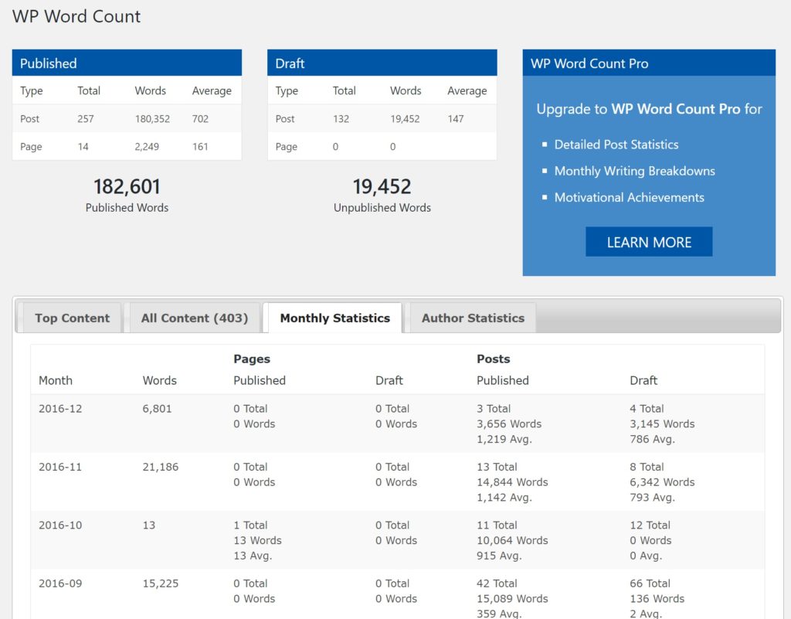Click the Post row under Published
The image size is (791, 619).
pos(29,118)
